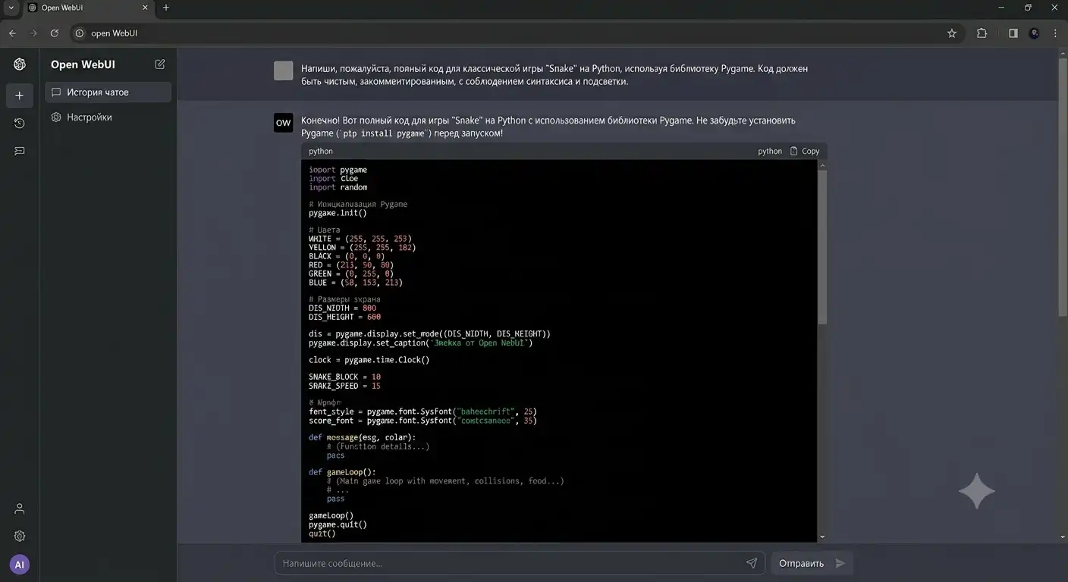Click the code block scroll-down arrow
The width and height of the screenshot is (1068, 582).
click(822, 537)
